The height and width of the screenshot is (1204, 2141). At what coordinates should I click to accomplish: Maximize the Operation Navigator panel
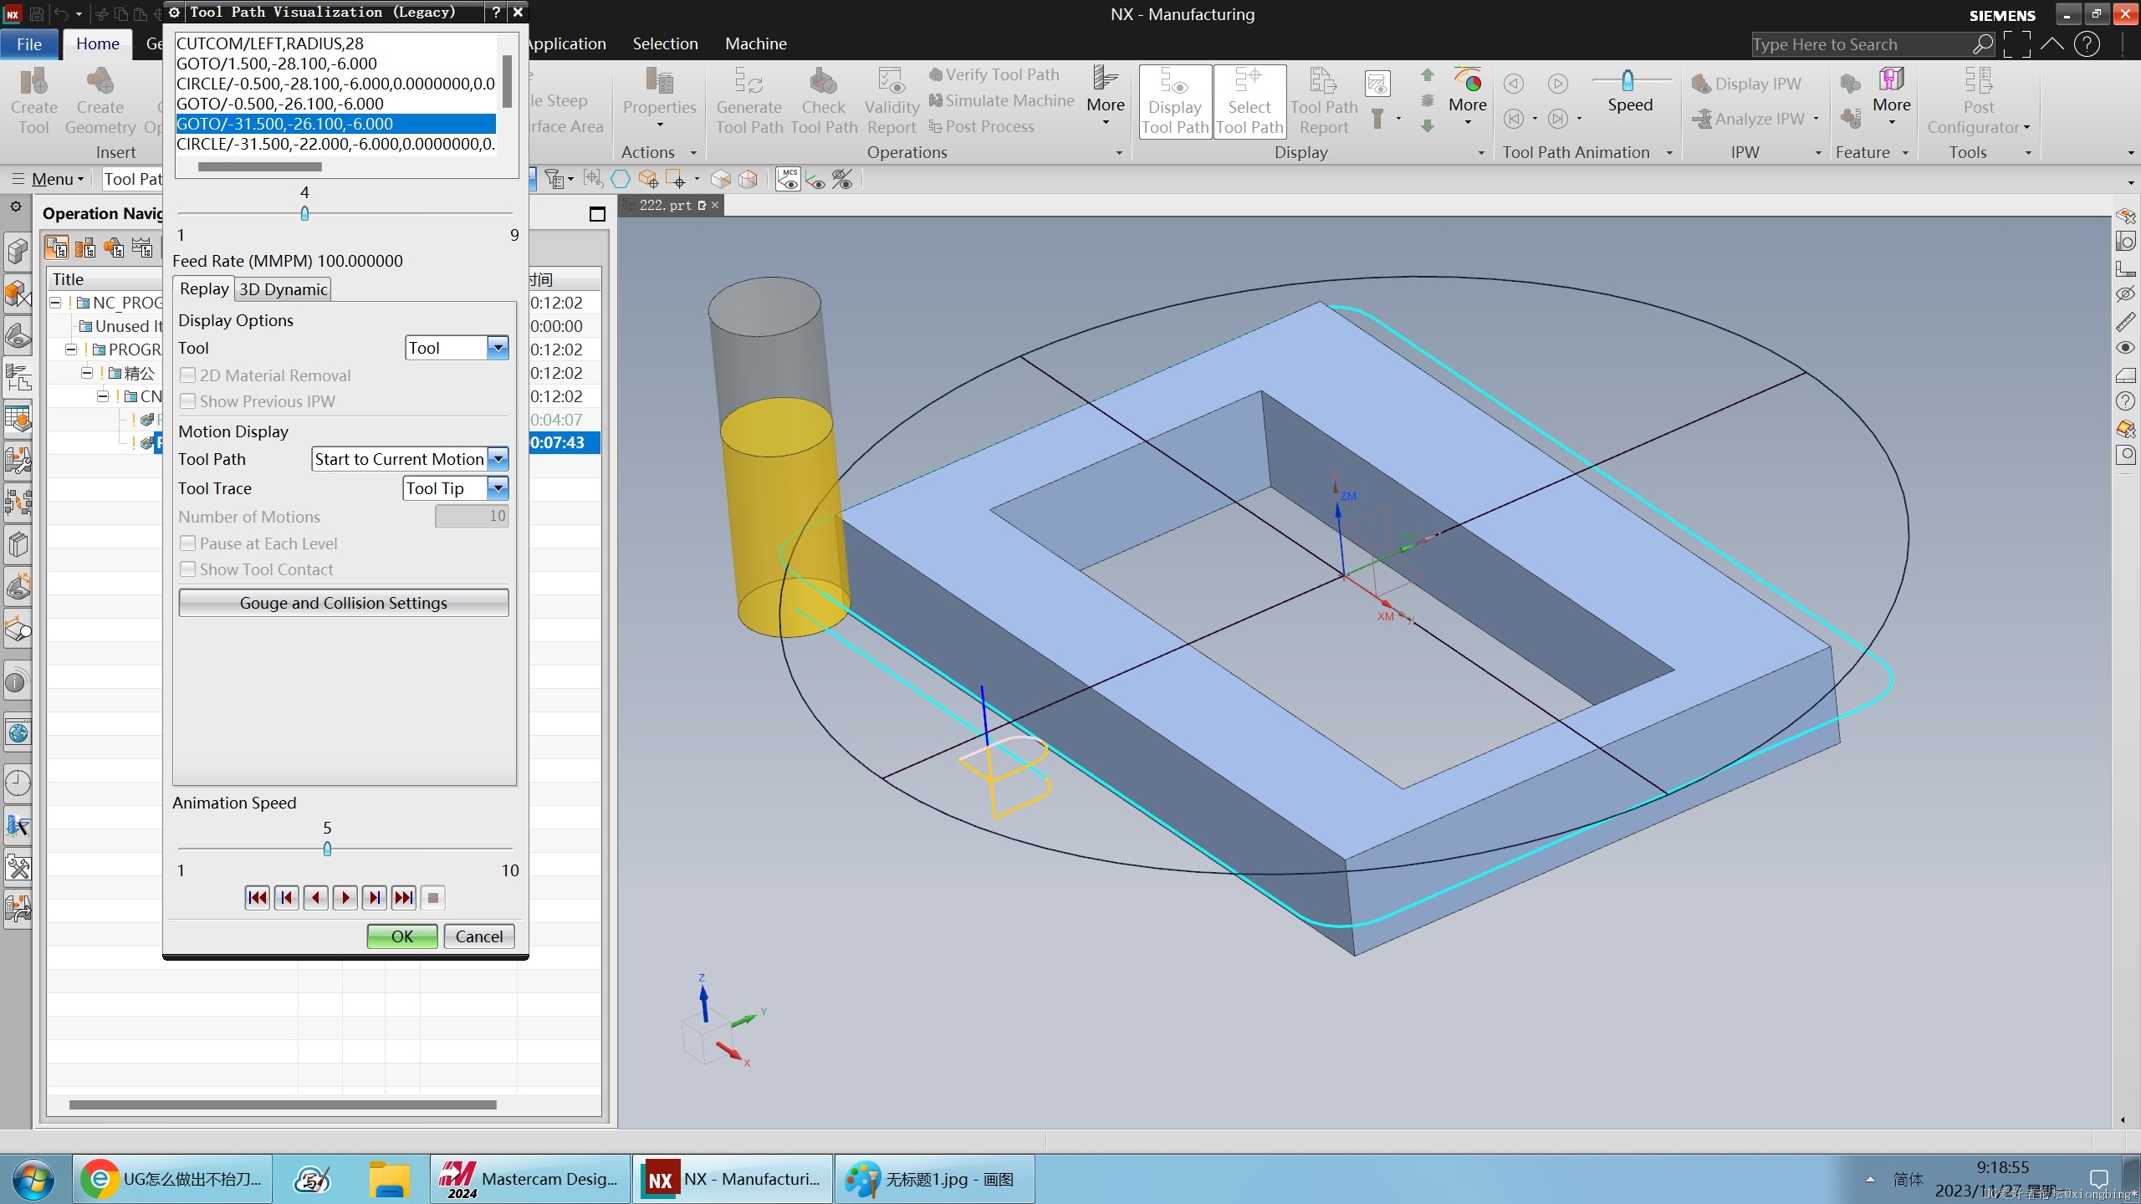597,214
